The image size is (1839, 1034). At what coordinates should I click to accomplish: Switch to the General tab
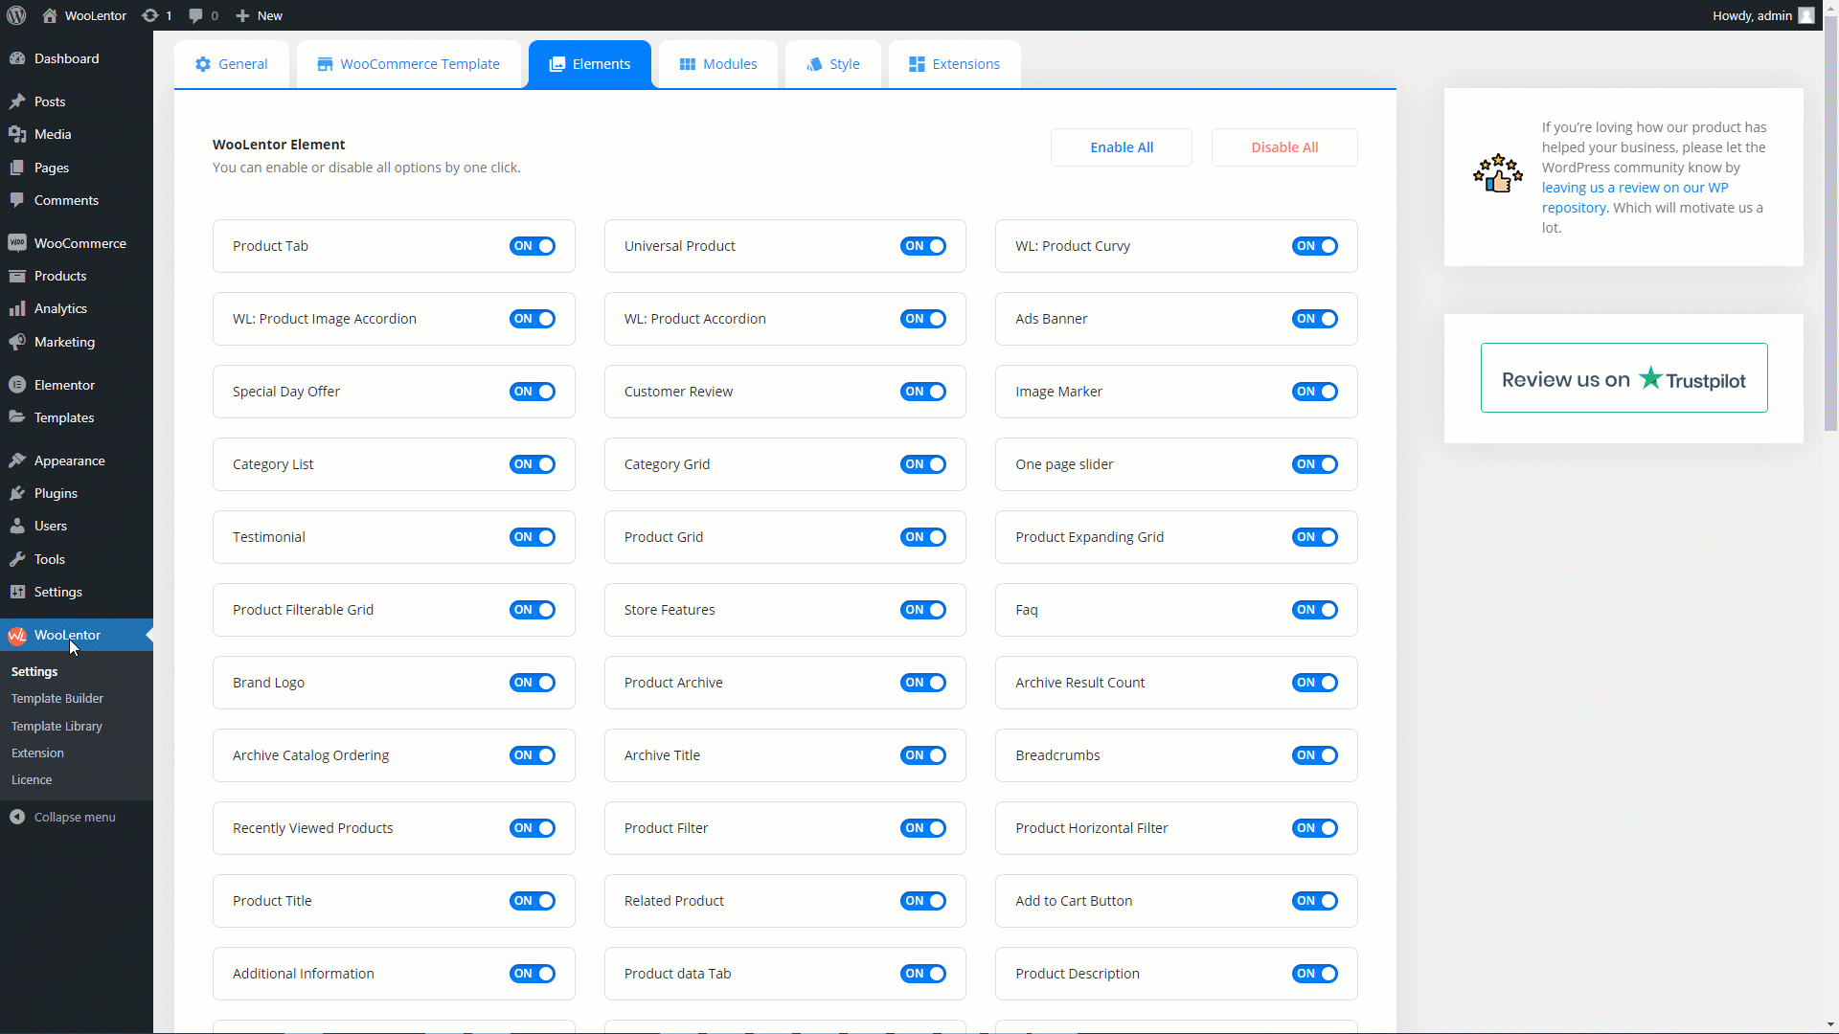pyautogui.click(x=231, y=63)
